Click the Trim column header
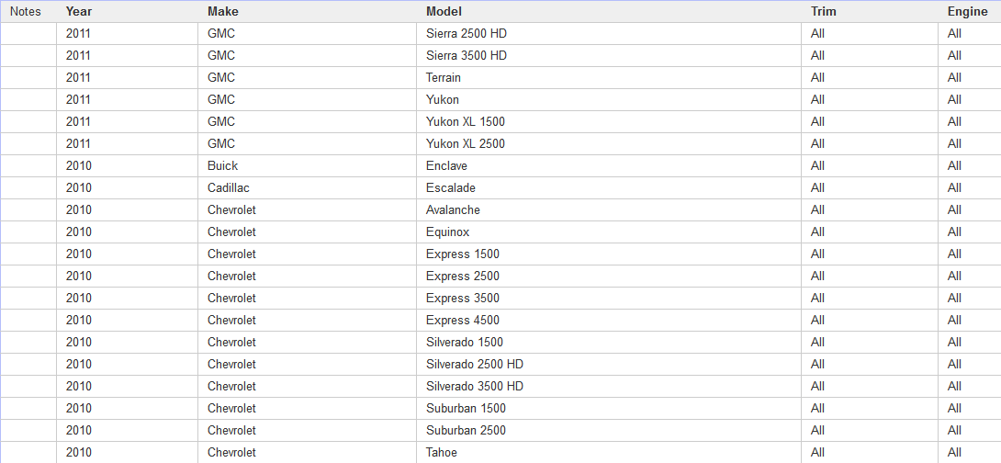1001x463 pixels. click(x=824, y=12)
